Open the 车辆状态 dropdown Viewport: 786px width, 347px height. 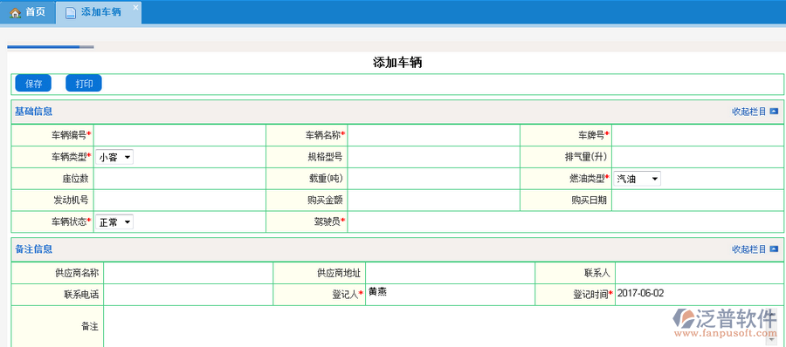tap(114, 221)
